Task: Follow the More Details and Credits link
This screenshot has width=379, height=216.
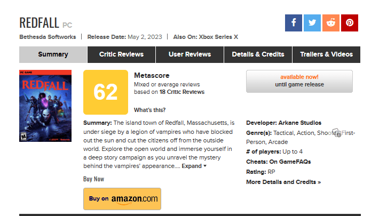Action: click(x=283, y=182)
